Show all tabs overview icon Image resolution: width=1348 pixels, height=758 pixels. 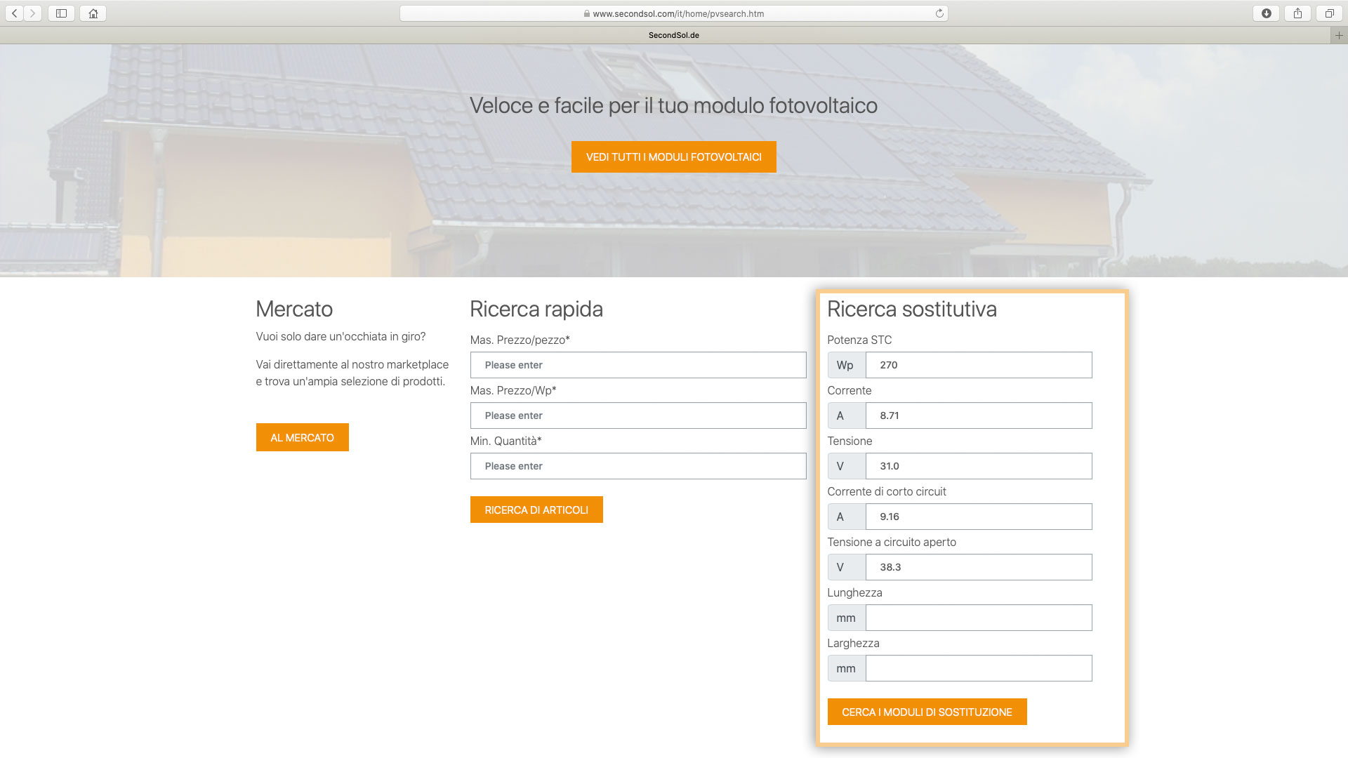[x=1329, y=13]
